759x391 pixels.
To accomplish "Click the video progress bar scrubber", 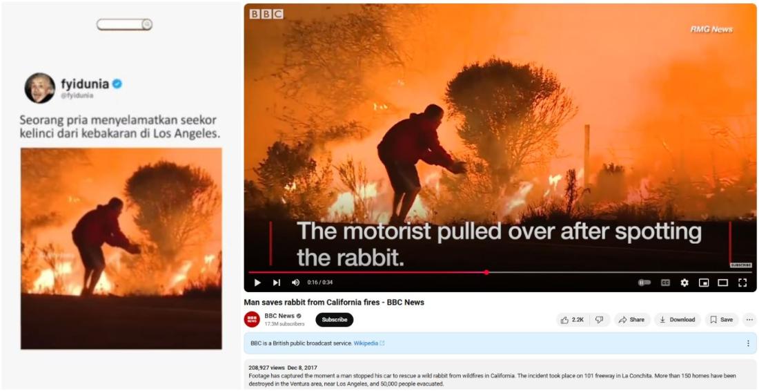I will click(x=486, y=272).
